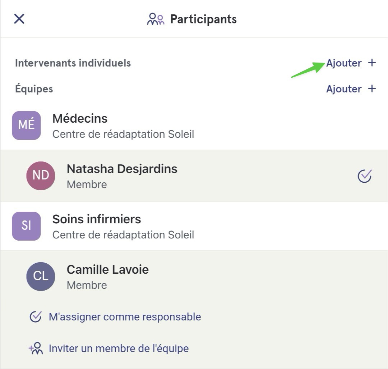Toggle the responsable checkmark for Natasha Desjardins

tap(365, 176)
